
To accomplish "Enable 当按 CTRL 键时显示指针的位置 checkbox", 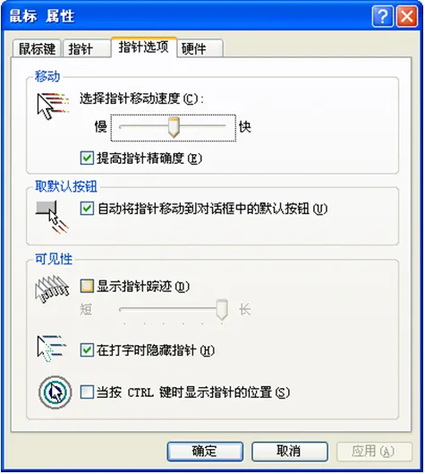I will (87, 392).
